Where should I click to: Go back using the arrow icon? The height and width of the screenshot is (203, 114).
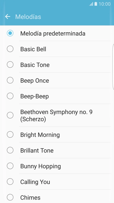[x=8, y=17]
